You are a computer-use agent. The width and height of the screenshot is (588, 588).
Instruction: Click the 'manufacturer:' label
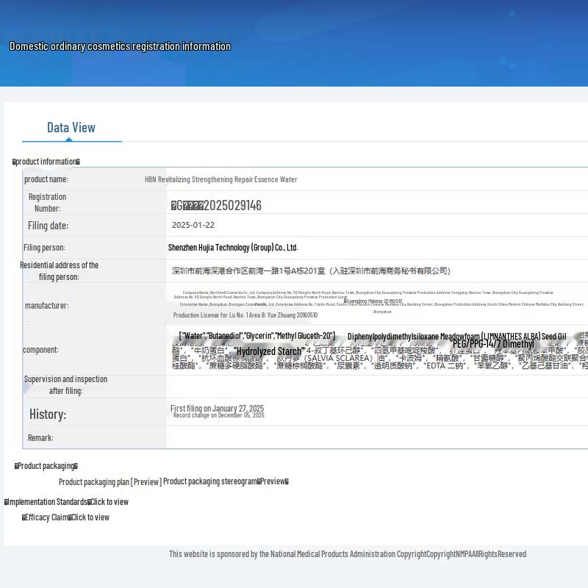coord(47,306)
